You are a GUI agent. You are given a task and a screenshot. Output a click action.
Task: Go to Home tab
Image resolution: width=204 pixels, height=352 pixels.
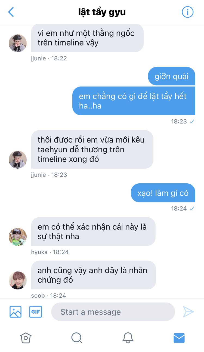coord(26,338)
